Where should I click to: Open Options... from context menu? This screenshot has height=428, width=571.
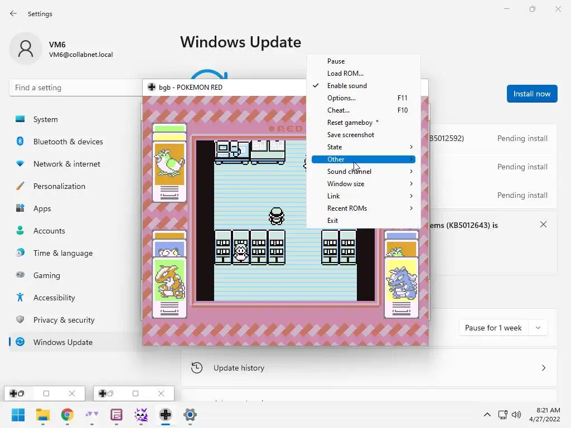tap(364, 98)
